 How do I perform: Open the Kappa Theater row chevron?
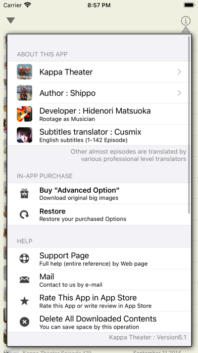(x=179, y=72)
